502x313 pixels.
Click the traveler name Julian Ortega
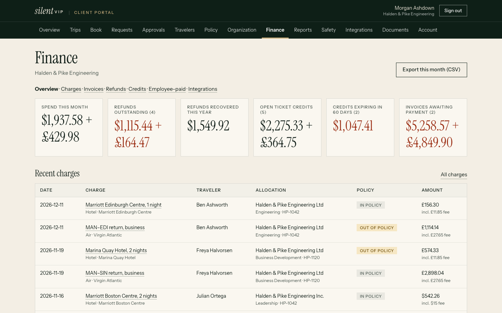pos(211,296)
